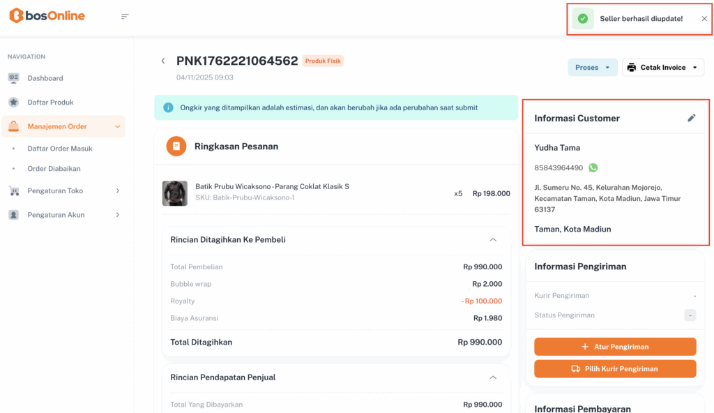Click the back arrow beside order number
This screenshot has height=413, width=714.
(163, 61)
